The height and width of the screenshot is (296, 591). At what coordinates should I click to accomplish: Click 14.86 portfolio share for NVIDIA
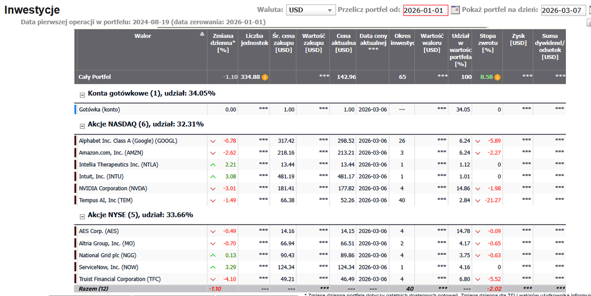point(464,188)
